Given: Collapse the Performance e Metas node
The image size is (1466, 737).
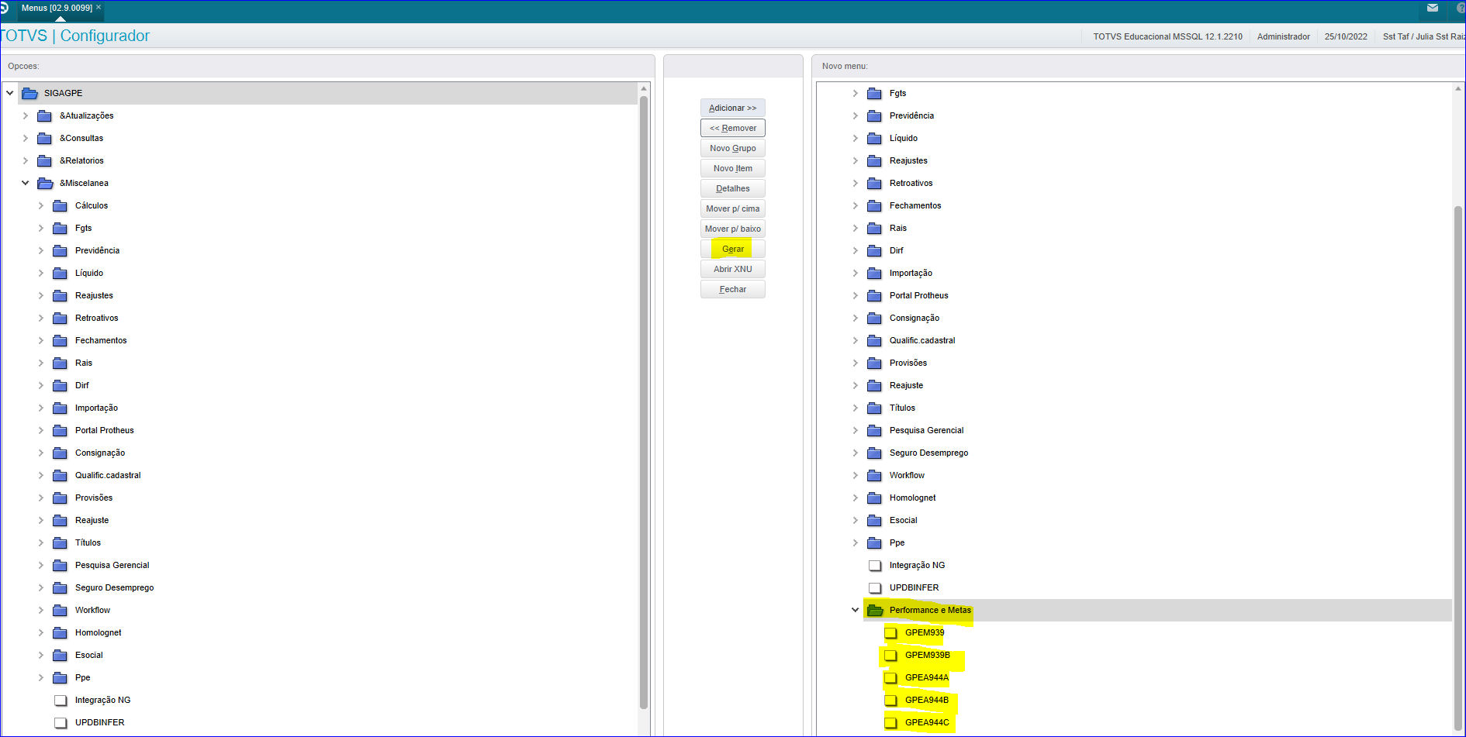Looking at the screenshot, I should [855, 611].
